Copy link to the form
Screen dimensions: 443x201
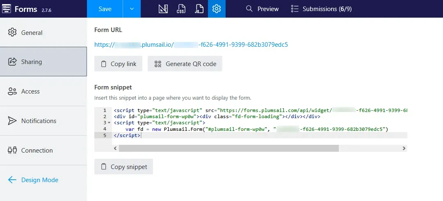coord(118,64)
